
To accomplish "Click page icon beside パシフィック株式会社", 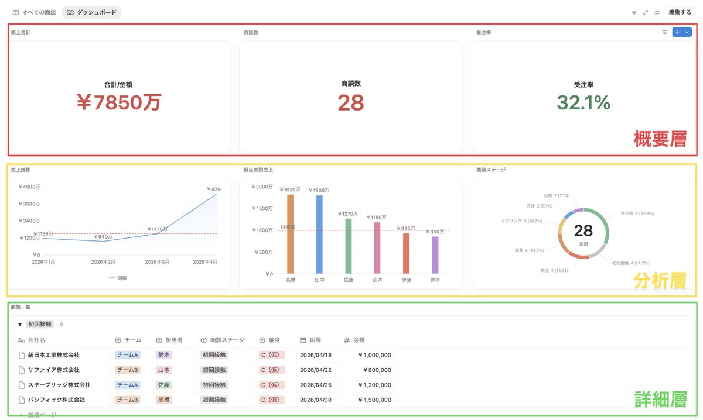I will [22, 400].
